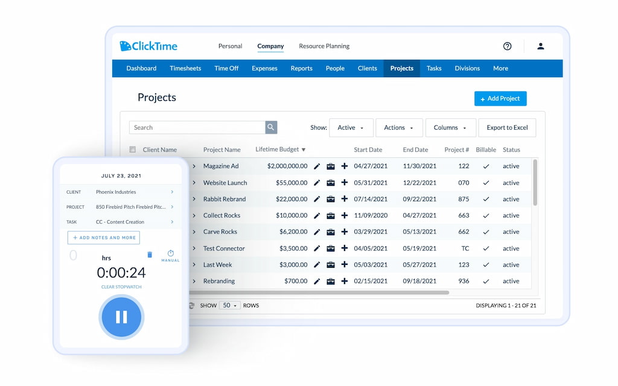Screen dimensions: 618x386
Task: Click the search magnifier icon
Action: pyautogui.click(x=270, y=127)
